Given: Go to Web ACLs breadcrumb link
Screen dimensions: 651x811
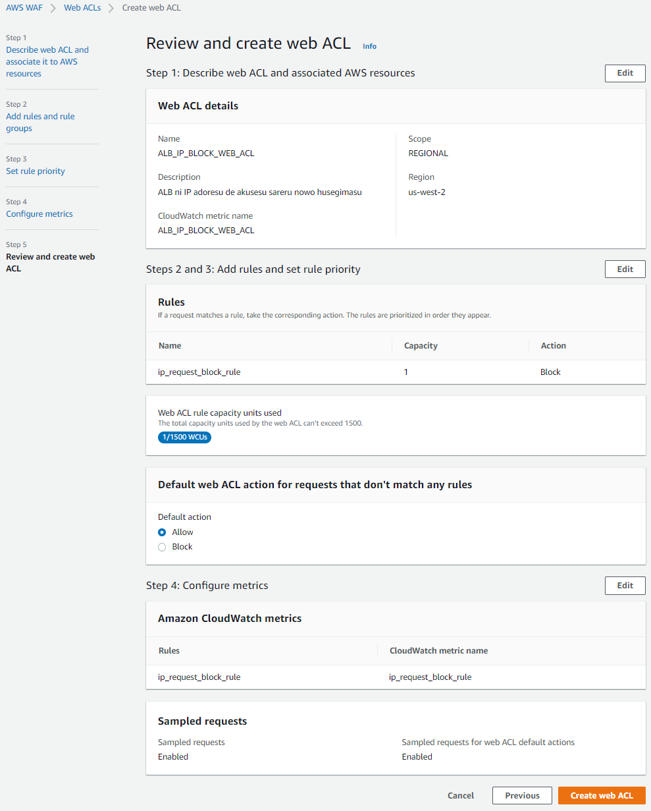Looking at the screenshot, I should (82, 8).
